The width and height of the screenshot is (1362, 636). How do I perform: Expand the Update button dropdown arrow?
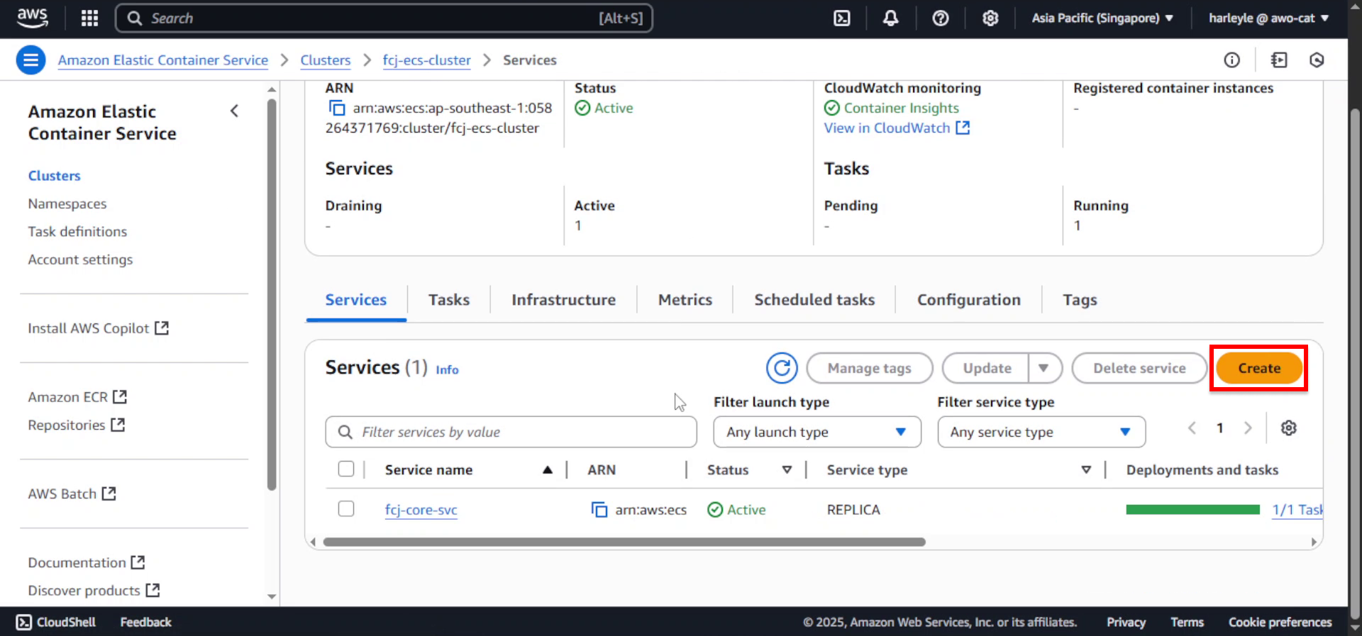click(1044, 368)
